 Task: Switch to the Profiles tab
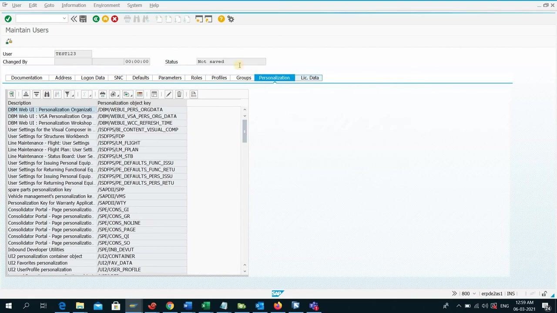(x=219, y=78)
